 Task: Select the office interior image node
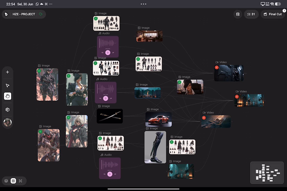click(x=149, y=36)
